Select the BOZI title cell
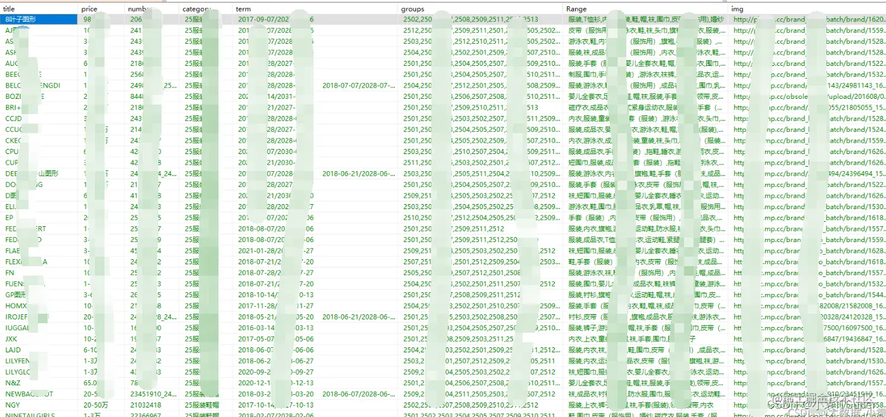 point(40,96)
